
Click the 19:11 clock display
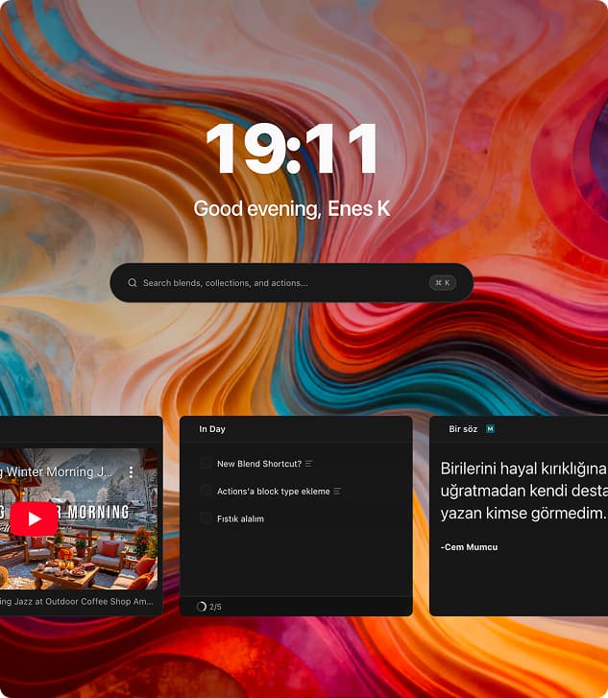coord(291,149)
